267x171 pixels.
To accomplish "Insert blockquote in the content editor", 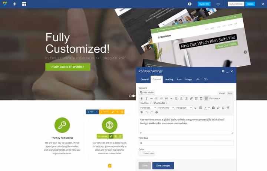I will point(167,98).
